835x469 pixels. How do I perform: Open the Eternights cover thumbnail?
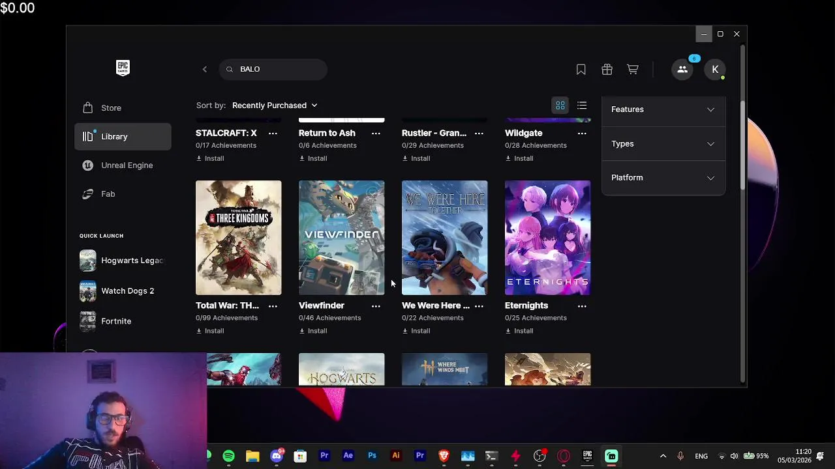click(548, 238)
